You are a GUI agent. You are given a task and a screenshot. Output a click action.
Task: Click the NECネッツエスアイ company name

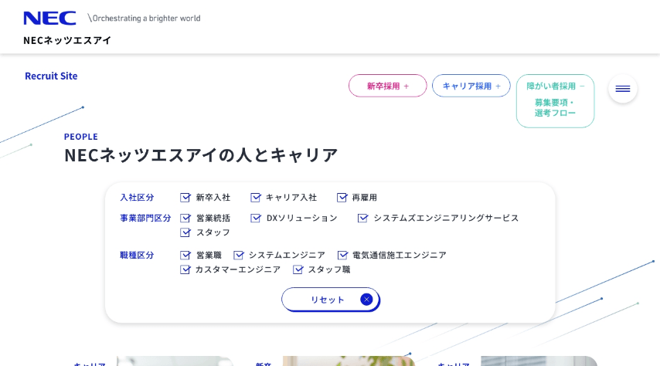pos(67,40)
